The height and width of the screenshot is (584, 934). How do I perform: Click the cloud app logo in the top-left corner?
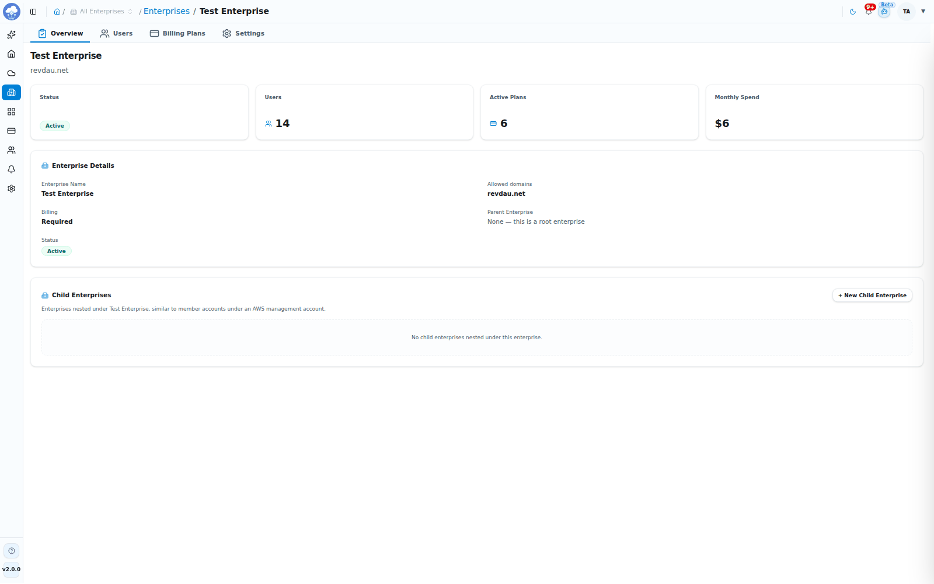(12, 11)
